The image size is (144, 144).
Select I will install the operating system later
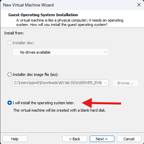pyautogui.click(x=9, y=103)
